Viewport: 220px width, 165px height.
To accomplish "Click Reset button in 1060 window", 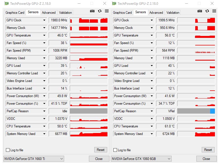I will coord(208,150).
